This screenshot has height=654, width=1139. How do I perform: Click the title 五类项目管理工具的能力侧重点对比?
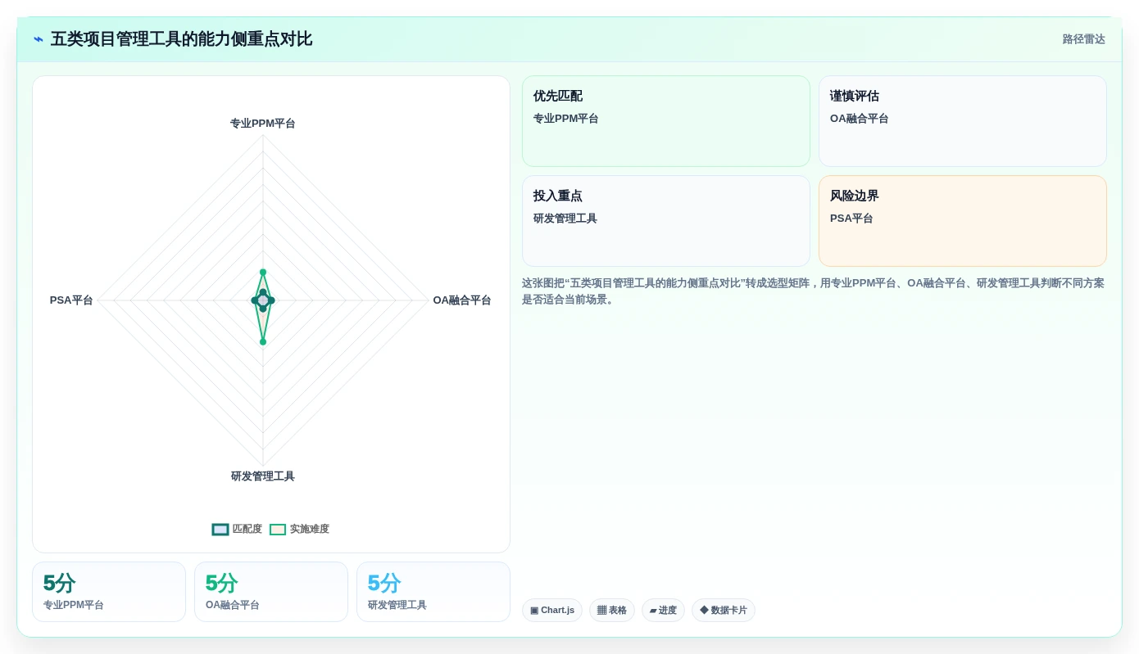coord(182,39)
